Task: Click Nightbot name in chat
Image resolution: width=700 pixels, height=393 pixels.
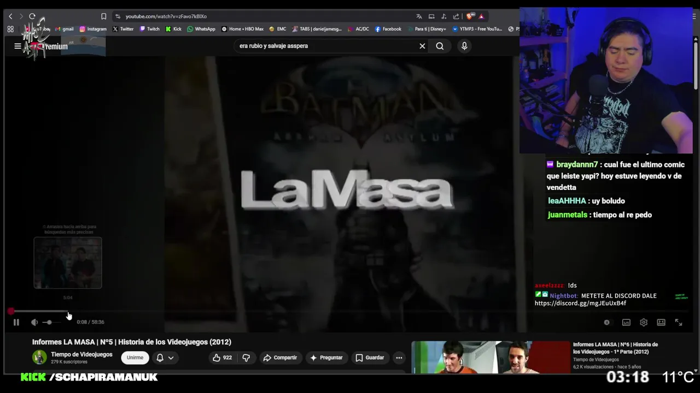Action: (x=563, y=296)
